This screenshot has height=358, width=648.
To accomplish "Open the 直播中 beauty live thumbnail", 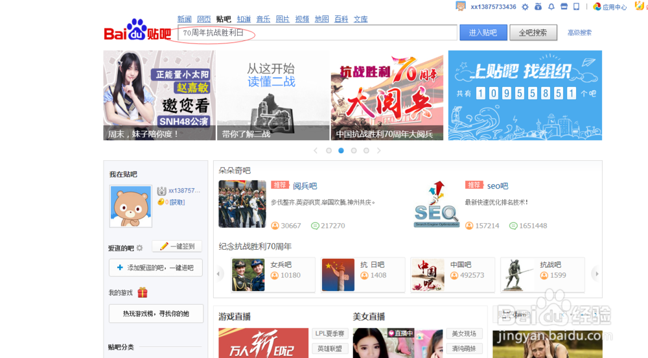I will (x=398, y=343).
